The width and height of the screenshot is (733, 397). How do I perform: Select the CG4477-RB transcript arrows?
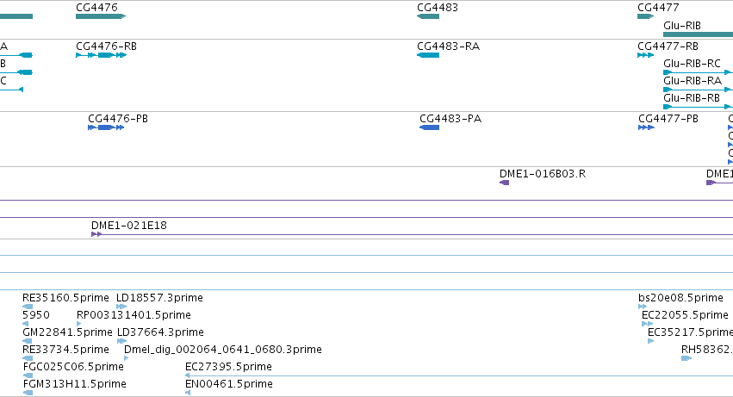tap(646, 55)
